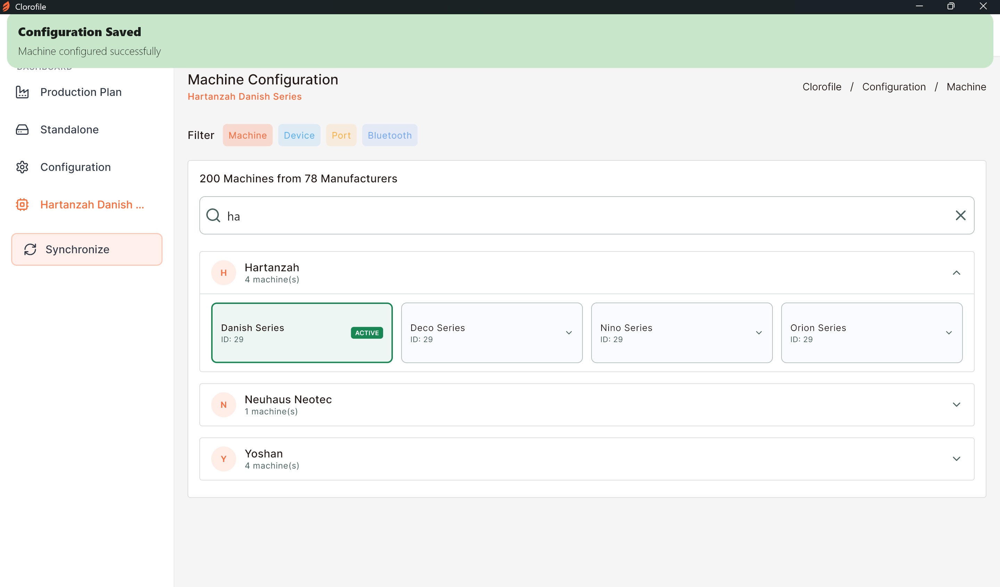
Task: Open the Configuration breadcrumb link
Action: click(x=894, y=87)
